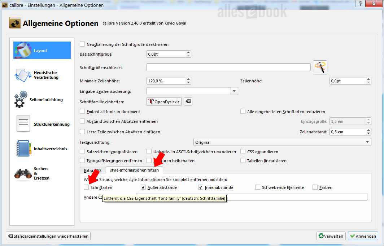
Task: Click Standardeinstellungen wiederherstellen button
Action: coord(48,236)
